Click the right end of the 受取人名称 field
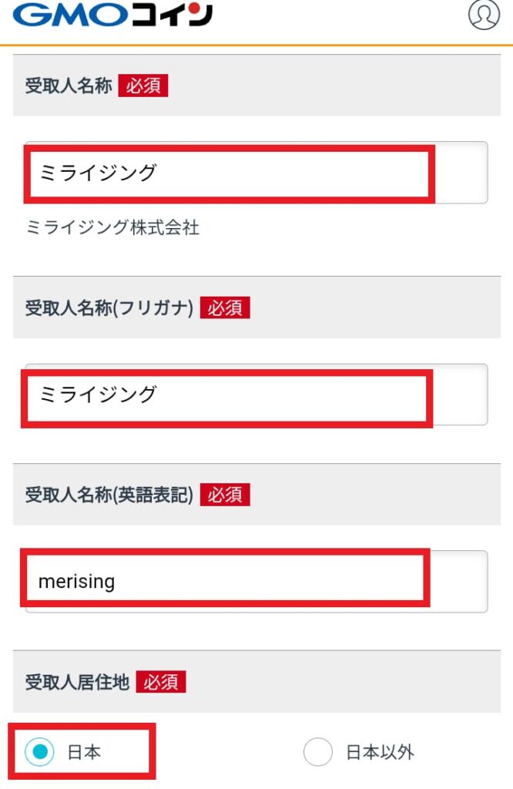The height and width of the screenshot is (789, 513). pyautogui.click(x=461, y=173)
